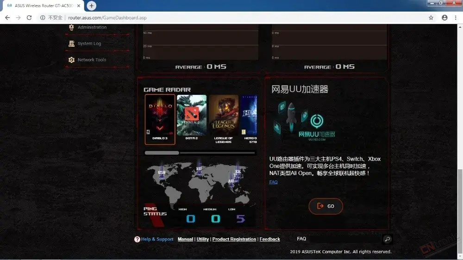The width and height of the screenshot is (463, 260).
Task: Open a new browser tab
Action: coord(92,6)
